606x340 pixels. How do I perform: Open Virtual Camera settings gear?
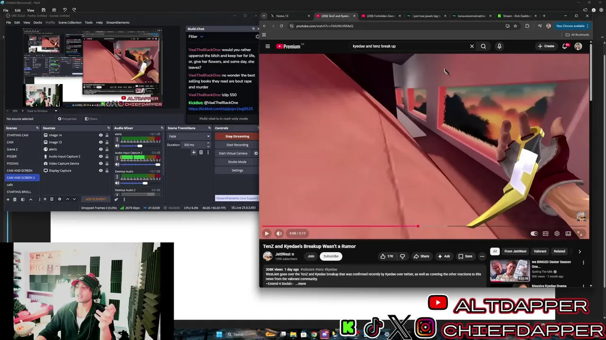point(256,153)
